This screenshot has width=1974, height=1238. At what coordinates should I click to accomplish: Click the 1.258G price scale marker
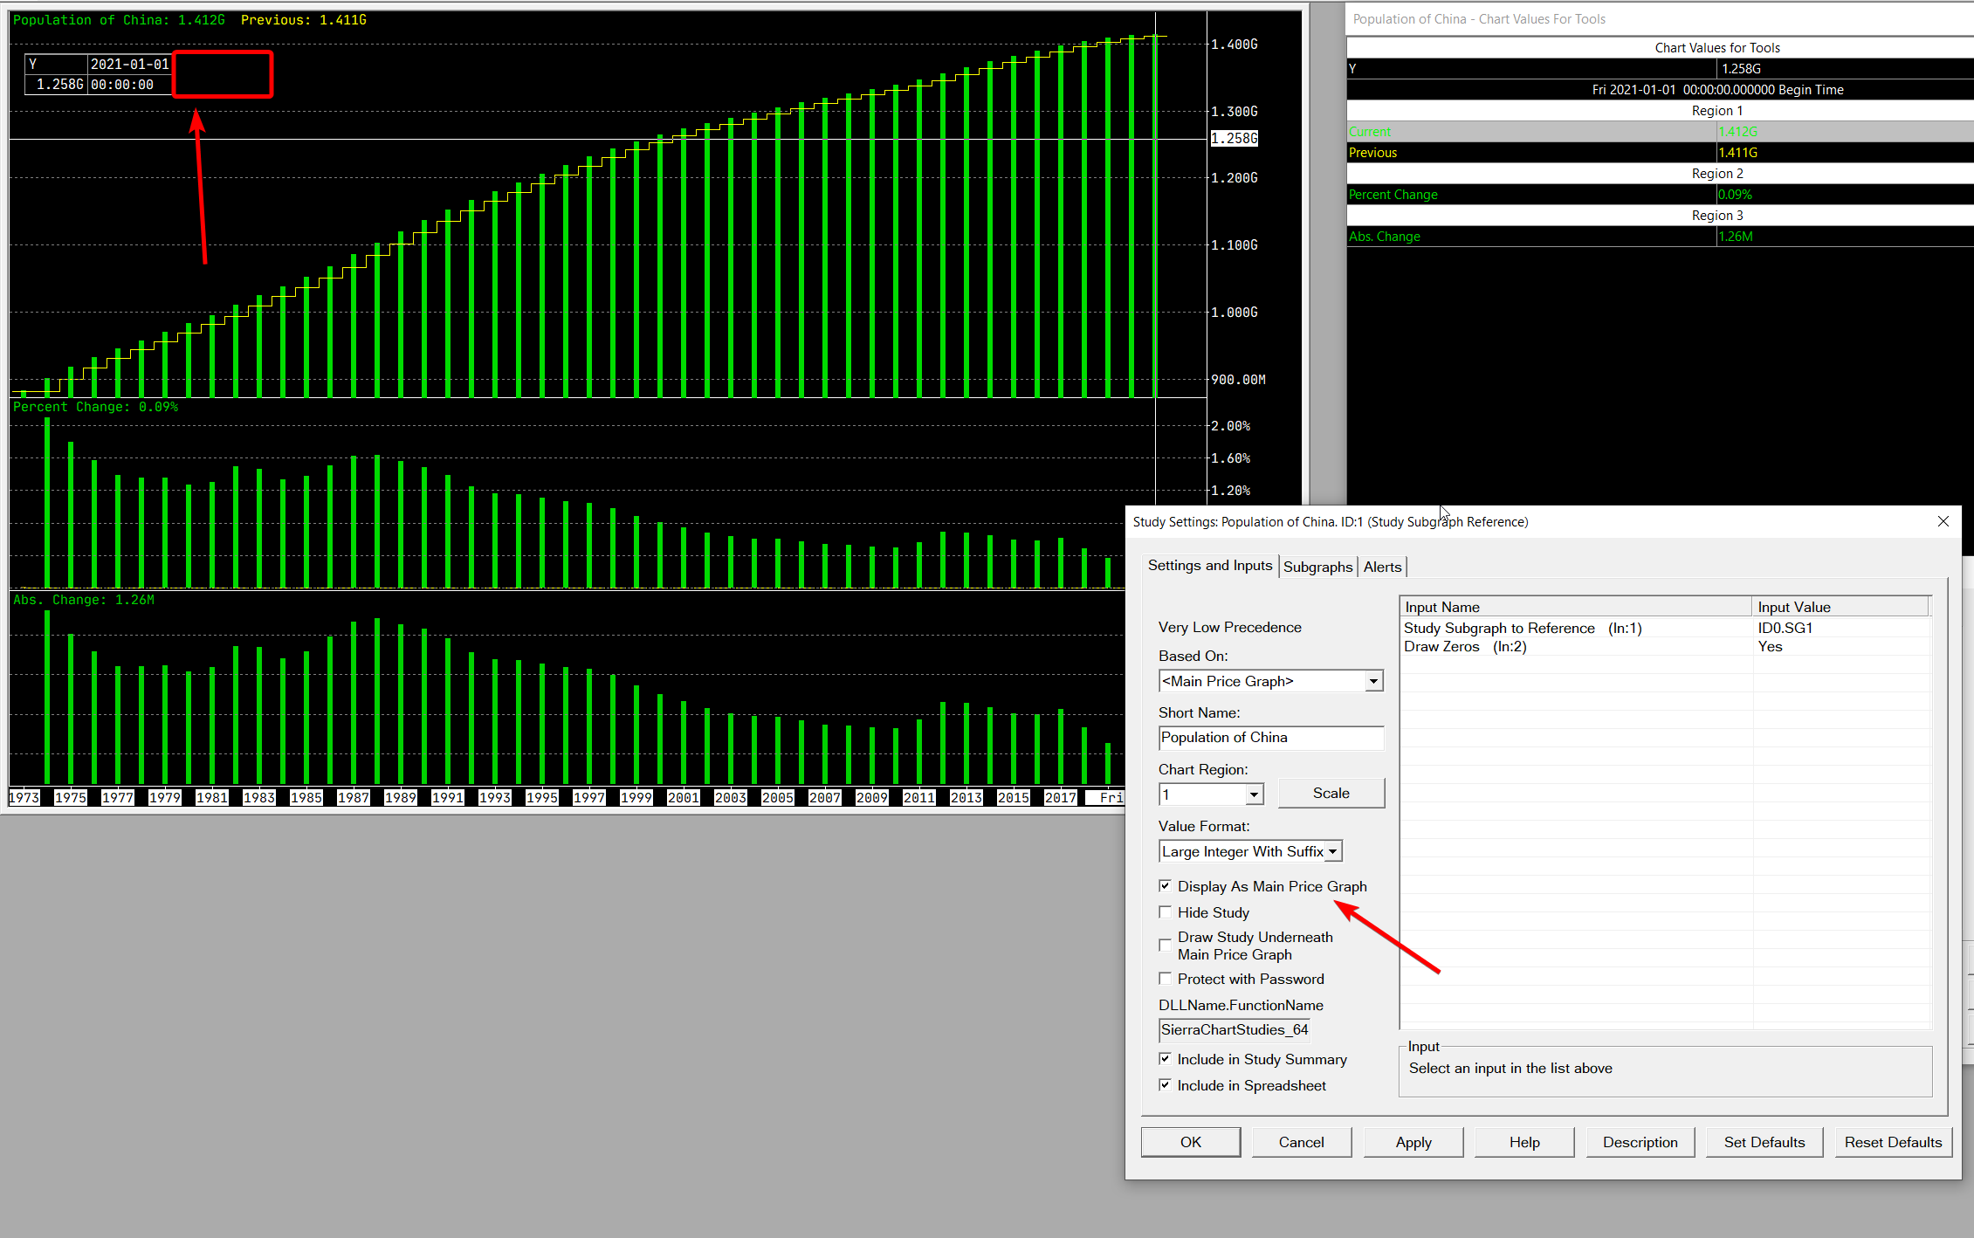coord(1234,138)
